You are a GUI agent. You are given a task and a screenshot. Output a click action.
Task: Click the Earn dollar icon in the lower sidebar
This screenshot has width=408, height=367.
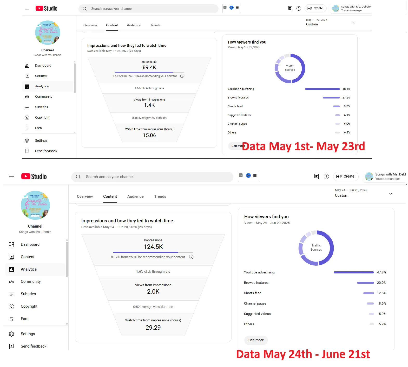pyautogui.click(x=11, y=319)
